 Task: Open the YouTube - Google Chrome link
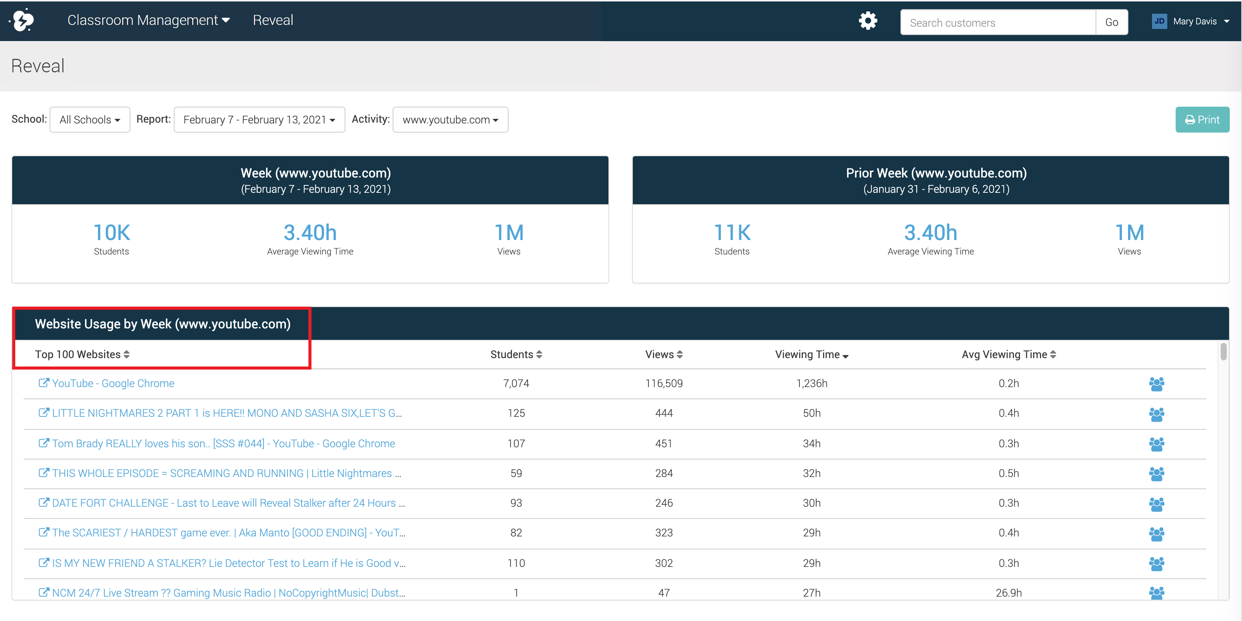(x=113, y=384)
